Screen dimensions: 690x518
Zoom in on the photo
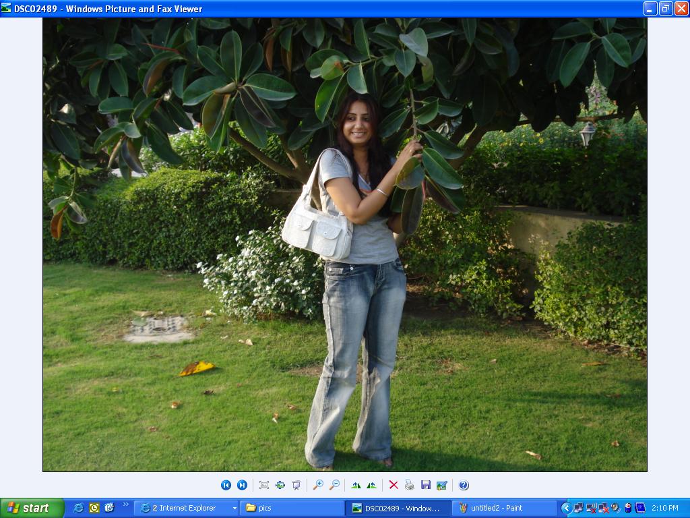click(x=318, y=485)
